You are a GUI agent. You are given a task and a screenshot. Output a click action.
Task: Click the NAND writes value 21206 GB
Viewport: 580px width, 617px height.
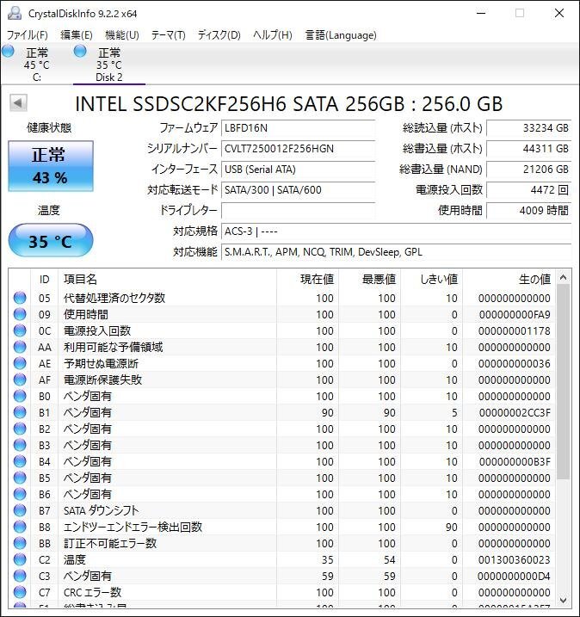coord(529,170)
